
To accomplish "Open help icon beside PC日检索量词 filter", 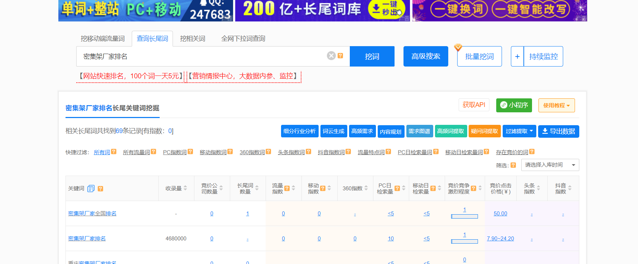I will point(436,152).
